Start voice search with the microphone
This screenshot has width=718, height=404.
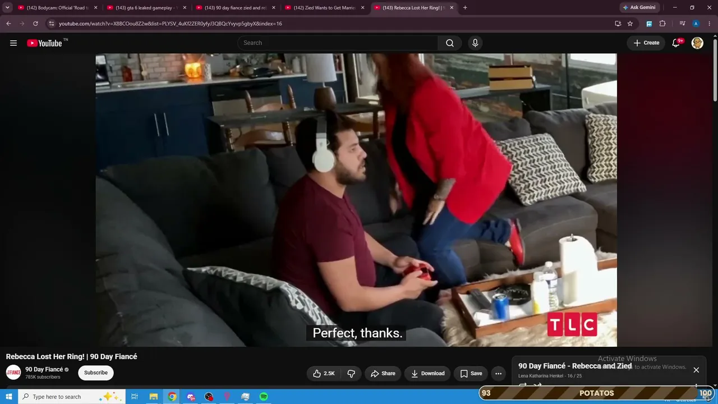tap(475, 43)
